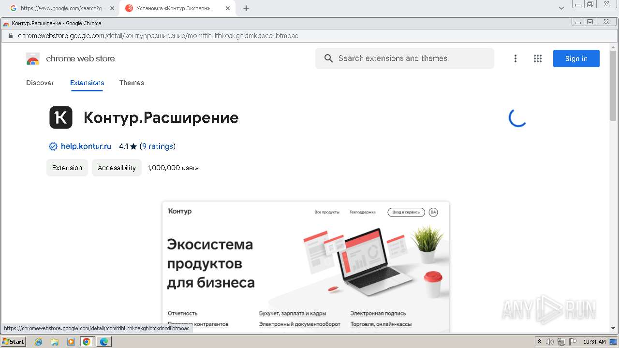Click the 4.1 rating value
The width and height of the screenshot is (619, 348).
(123, 146)
